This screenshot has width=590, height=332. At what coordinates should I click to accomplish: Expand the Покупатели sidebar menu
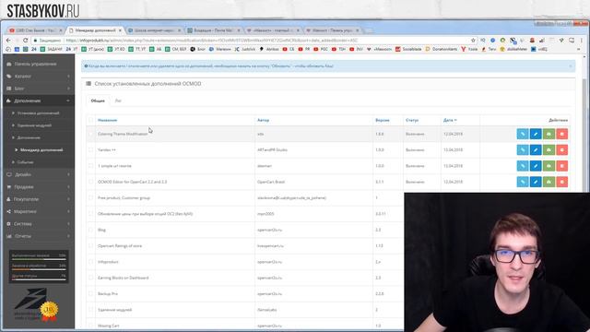39,199
